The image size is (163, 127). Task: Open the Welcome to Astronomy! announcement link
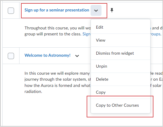click(x=47, y=55)
